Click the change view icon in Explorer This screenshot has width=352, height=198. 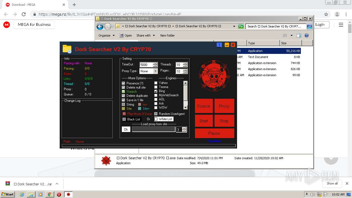click(x=285, y=35)
